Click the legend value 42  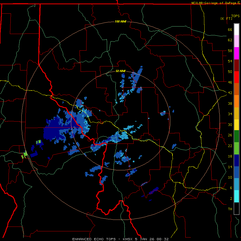pos(230,93)
